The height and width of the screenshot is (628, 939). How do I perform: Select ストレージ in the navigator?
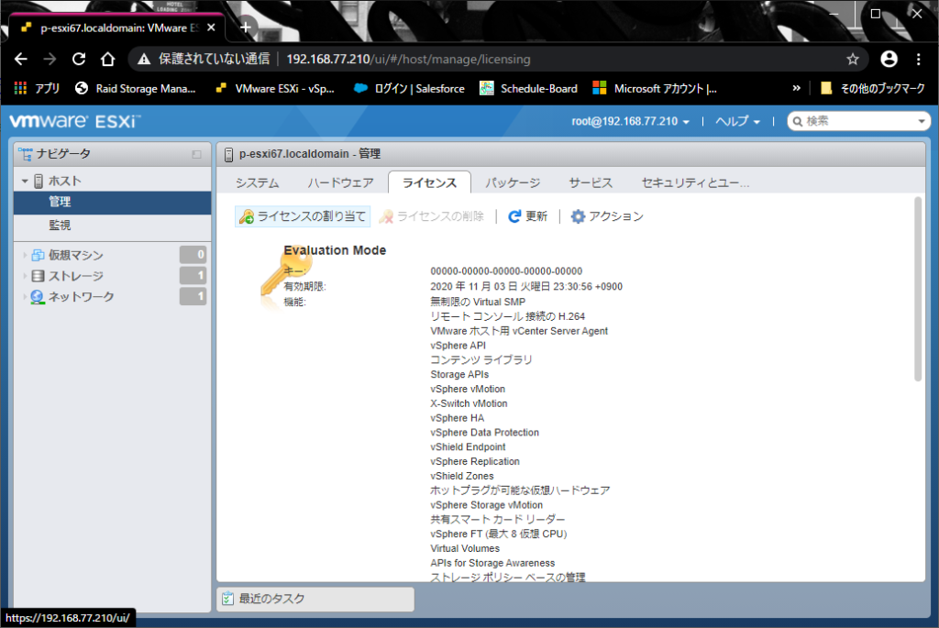(76, 276)
